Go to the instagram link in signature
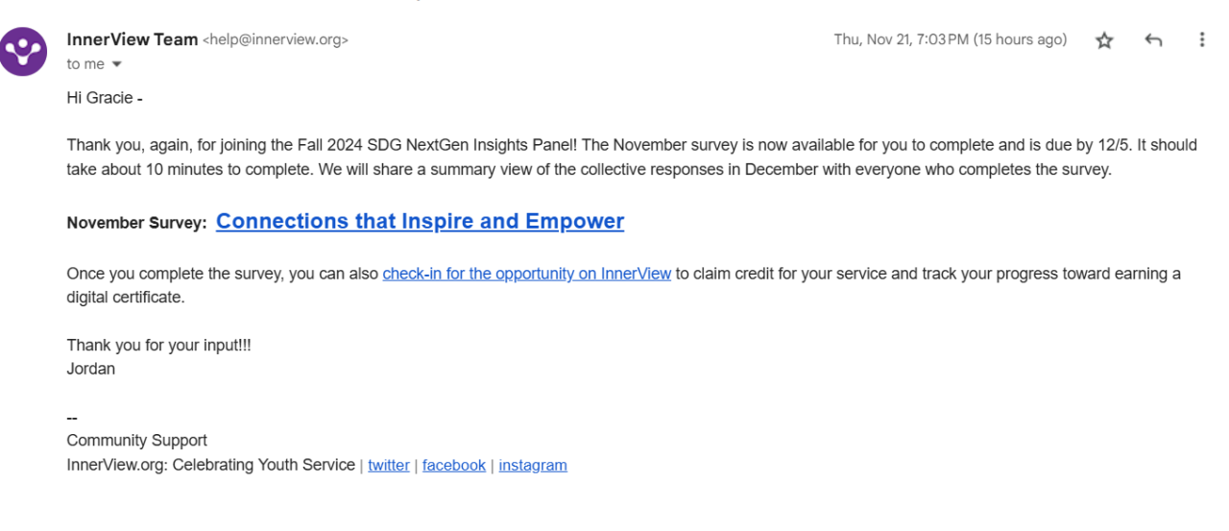1229x531 pixels. point(533,466)
